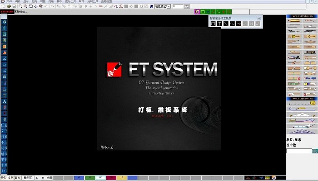This screenshot has height=181, width=318.
Task: Select the crimson size swatch labeled 10
Action: point(111,178)
